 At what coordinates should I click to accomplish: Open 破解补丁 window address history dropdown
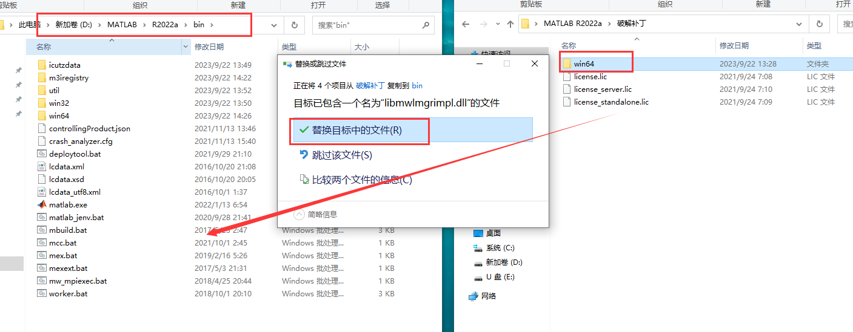[x=799, y=24]
